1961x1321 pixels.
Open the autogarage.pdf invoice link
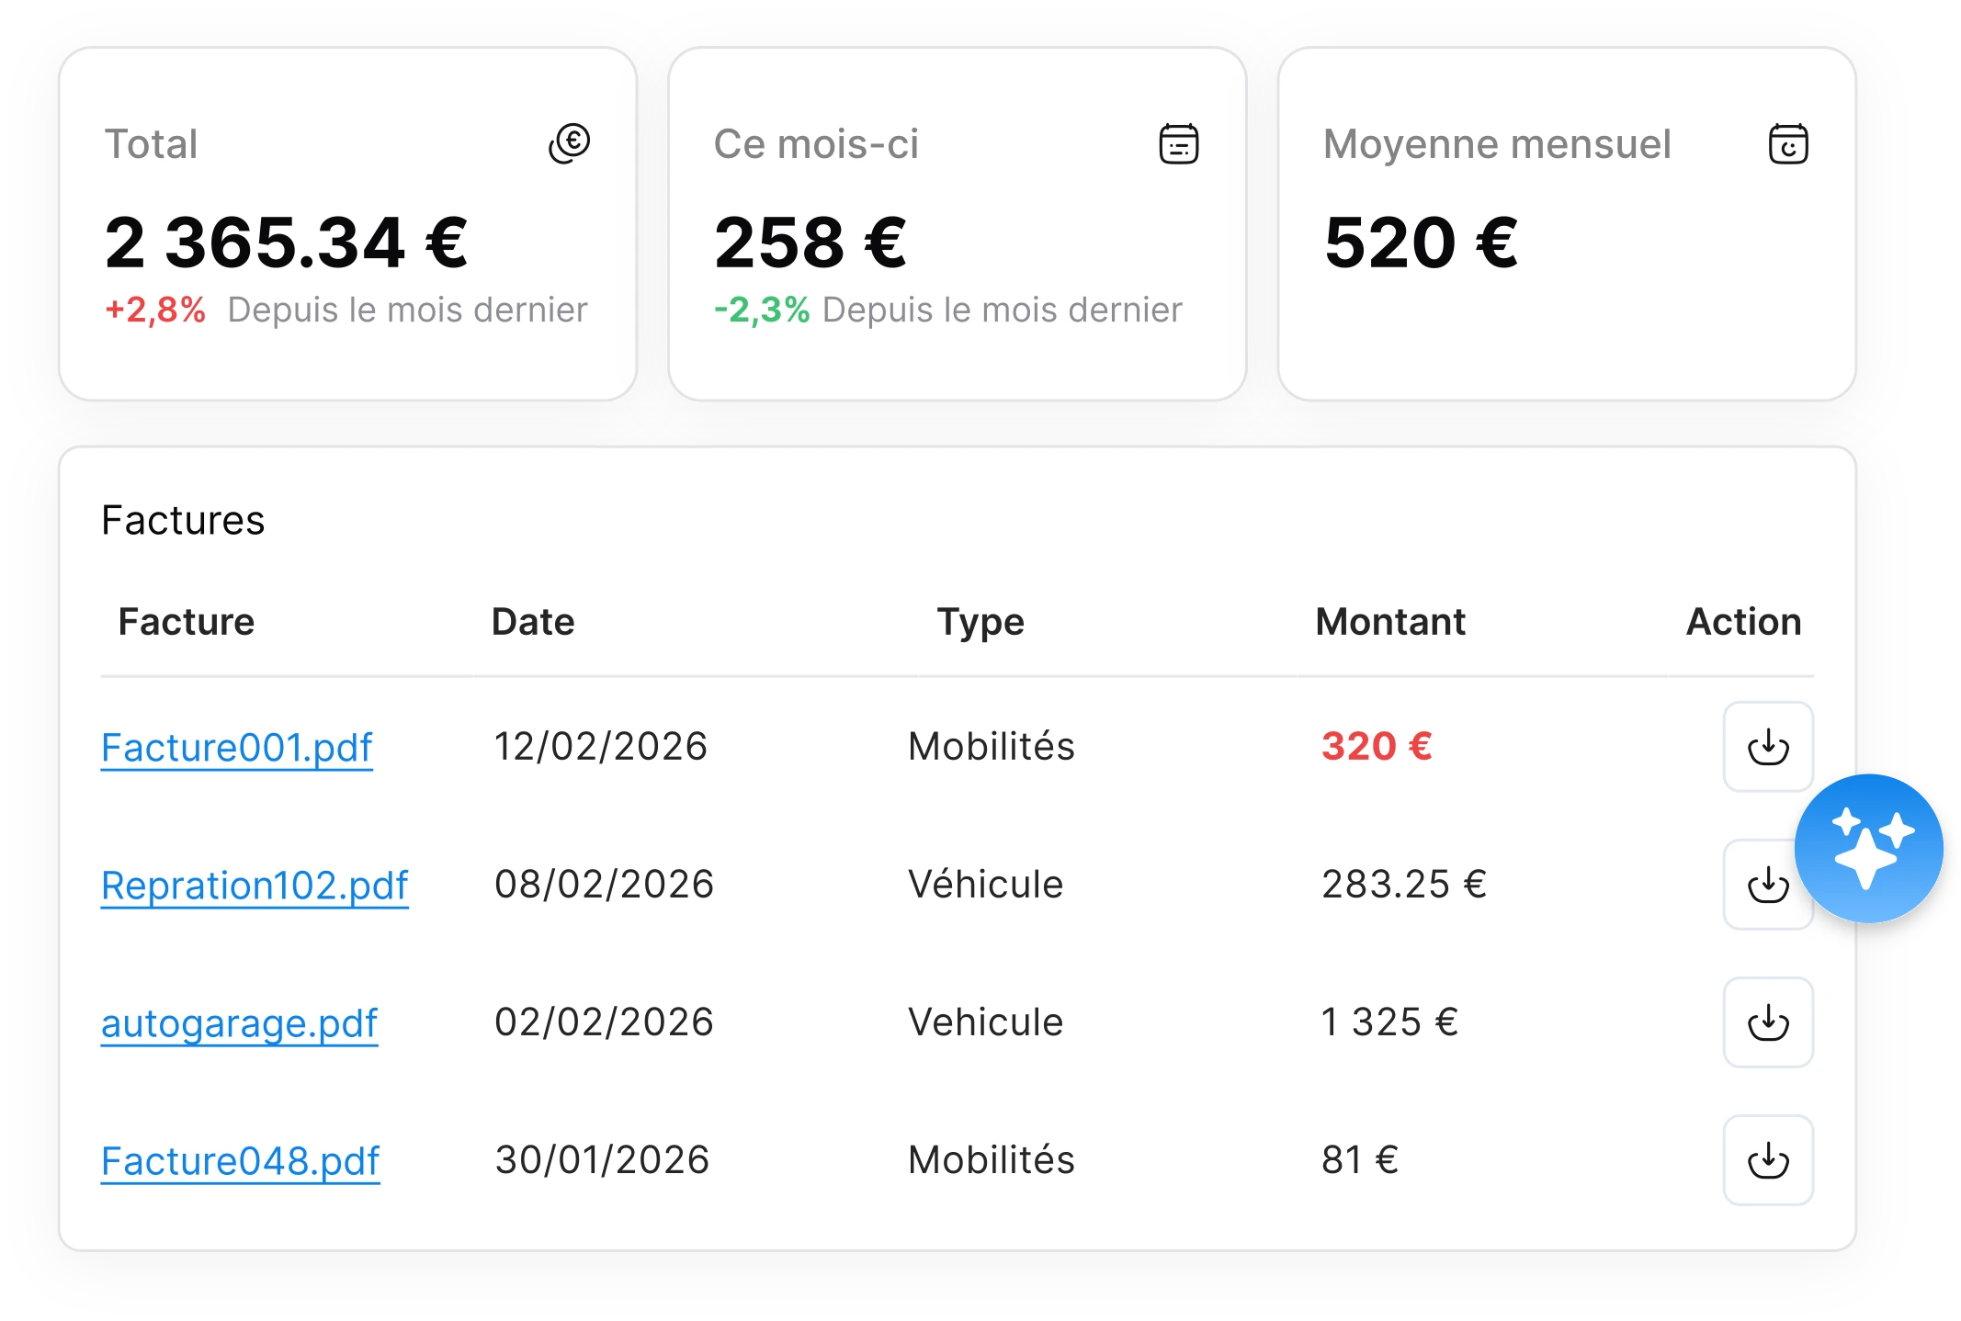click(239, 1022)
